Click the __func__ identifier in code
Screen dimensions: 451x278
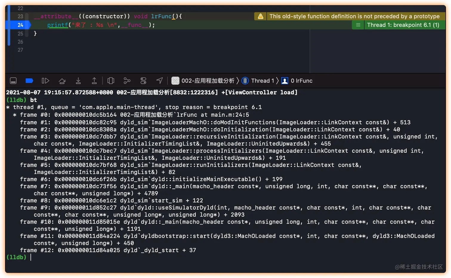[x=135, y=25]
